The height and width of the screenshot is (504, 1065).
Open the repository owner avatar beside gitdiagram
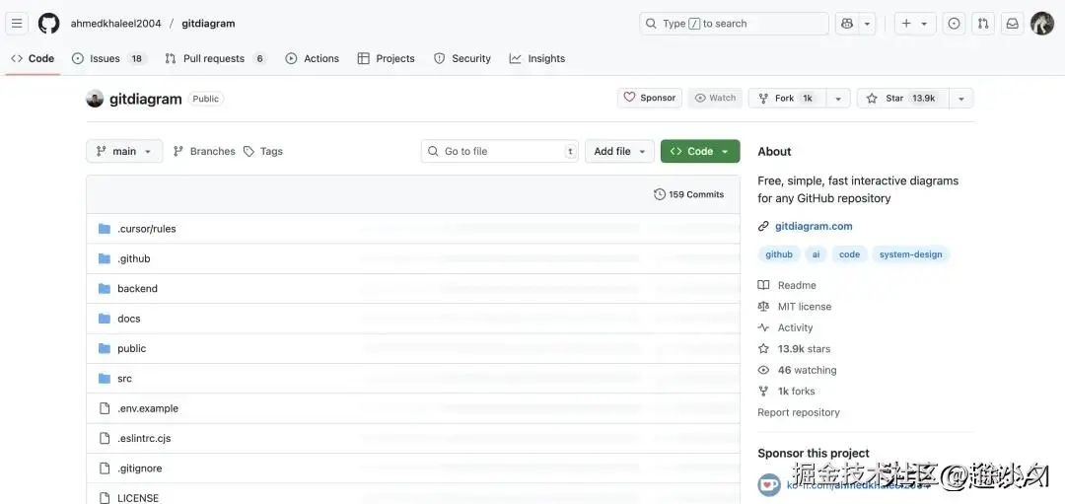pos(95,99)
